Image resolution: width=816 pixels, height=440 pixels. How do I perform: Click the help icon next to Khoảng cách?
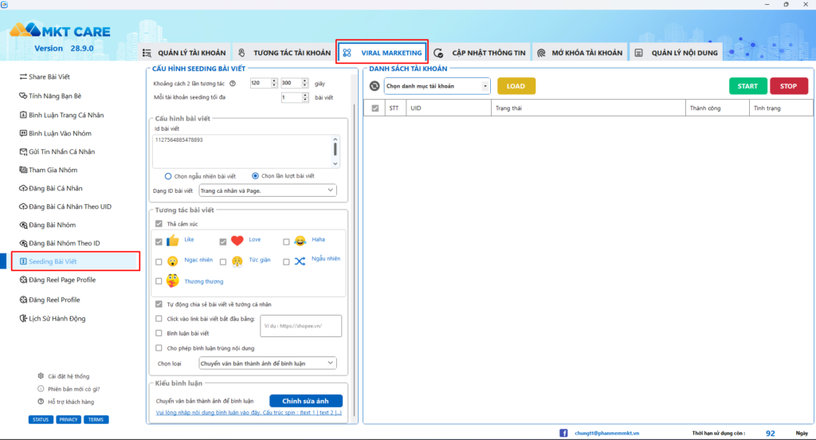click(233, 83)
